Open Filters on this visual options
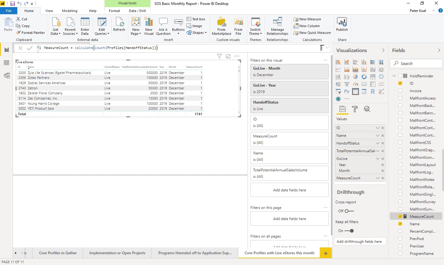 pyautogui.click(x=325, y=60)
